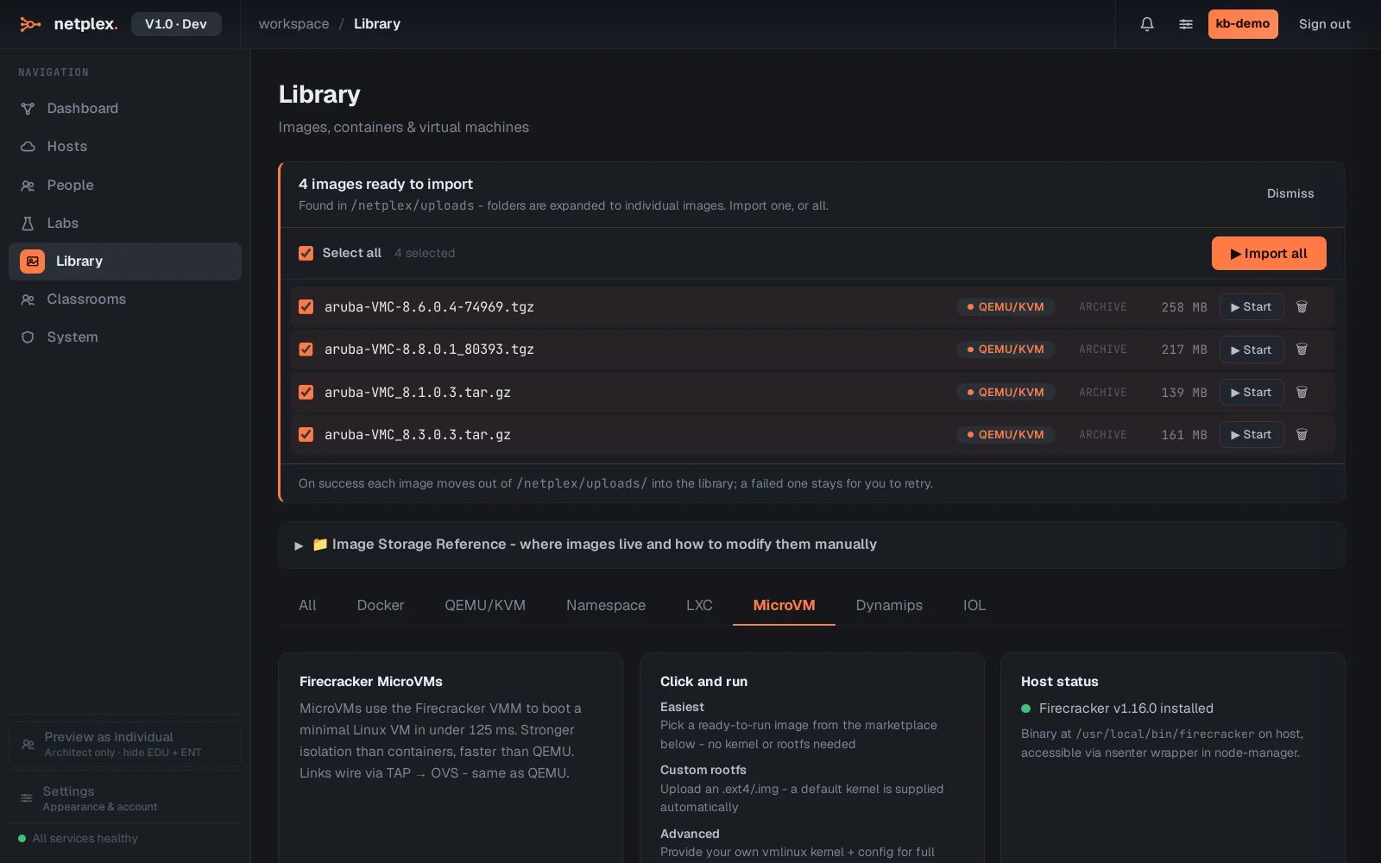
Task: Click the kb-demo account badge
Action: click(1243, 24)
